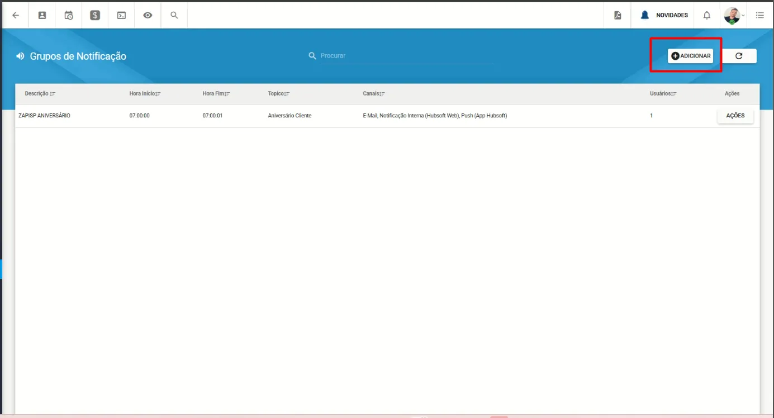Click the magnifier icon in top toolbar
Screen dimensions: 774x418
(174, 16)
